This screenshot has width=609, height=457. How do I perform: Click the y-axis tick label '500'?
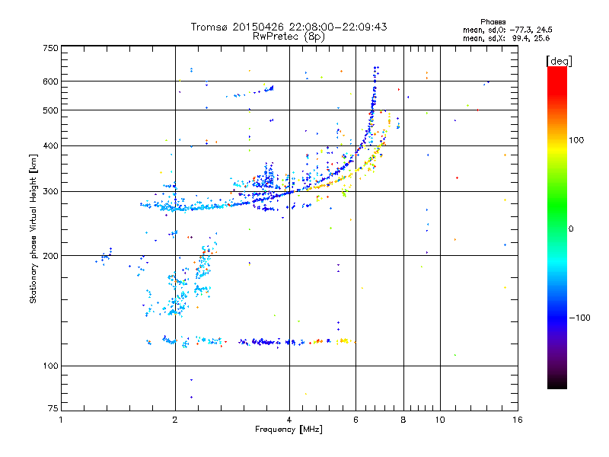click(50, 110)
